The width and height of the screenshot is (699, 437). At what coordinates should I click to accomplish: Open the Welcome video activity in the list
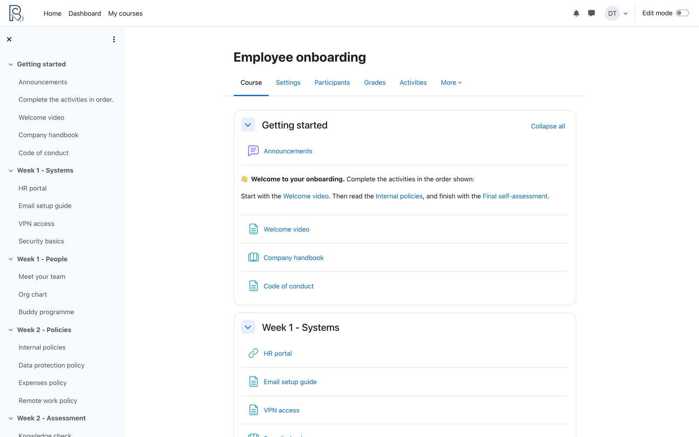[x=287, y=229]
